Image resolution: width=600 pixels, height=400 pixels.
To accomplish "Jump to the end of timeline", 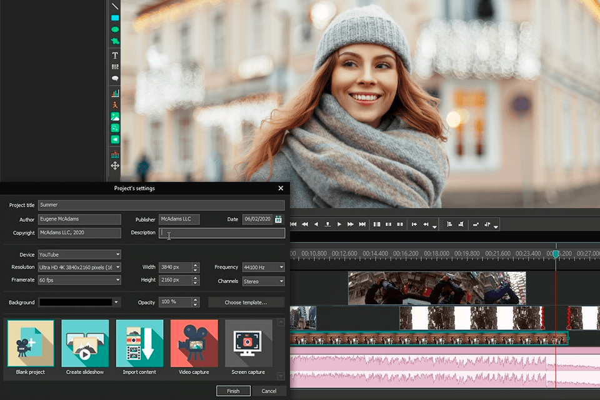I will (x=362, y=224).
